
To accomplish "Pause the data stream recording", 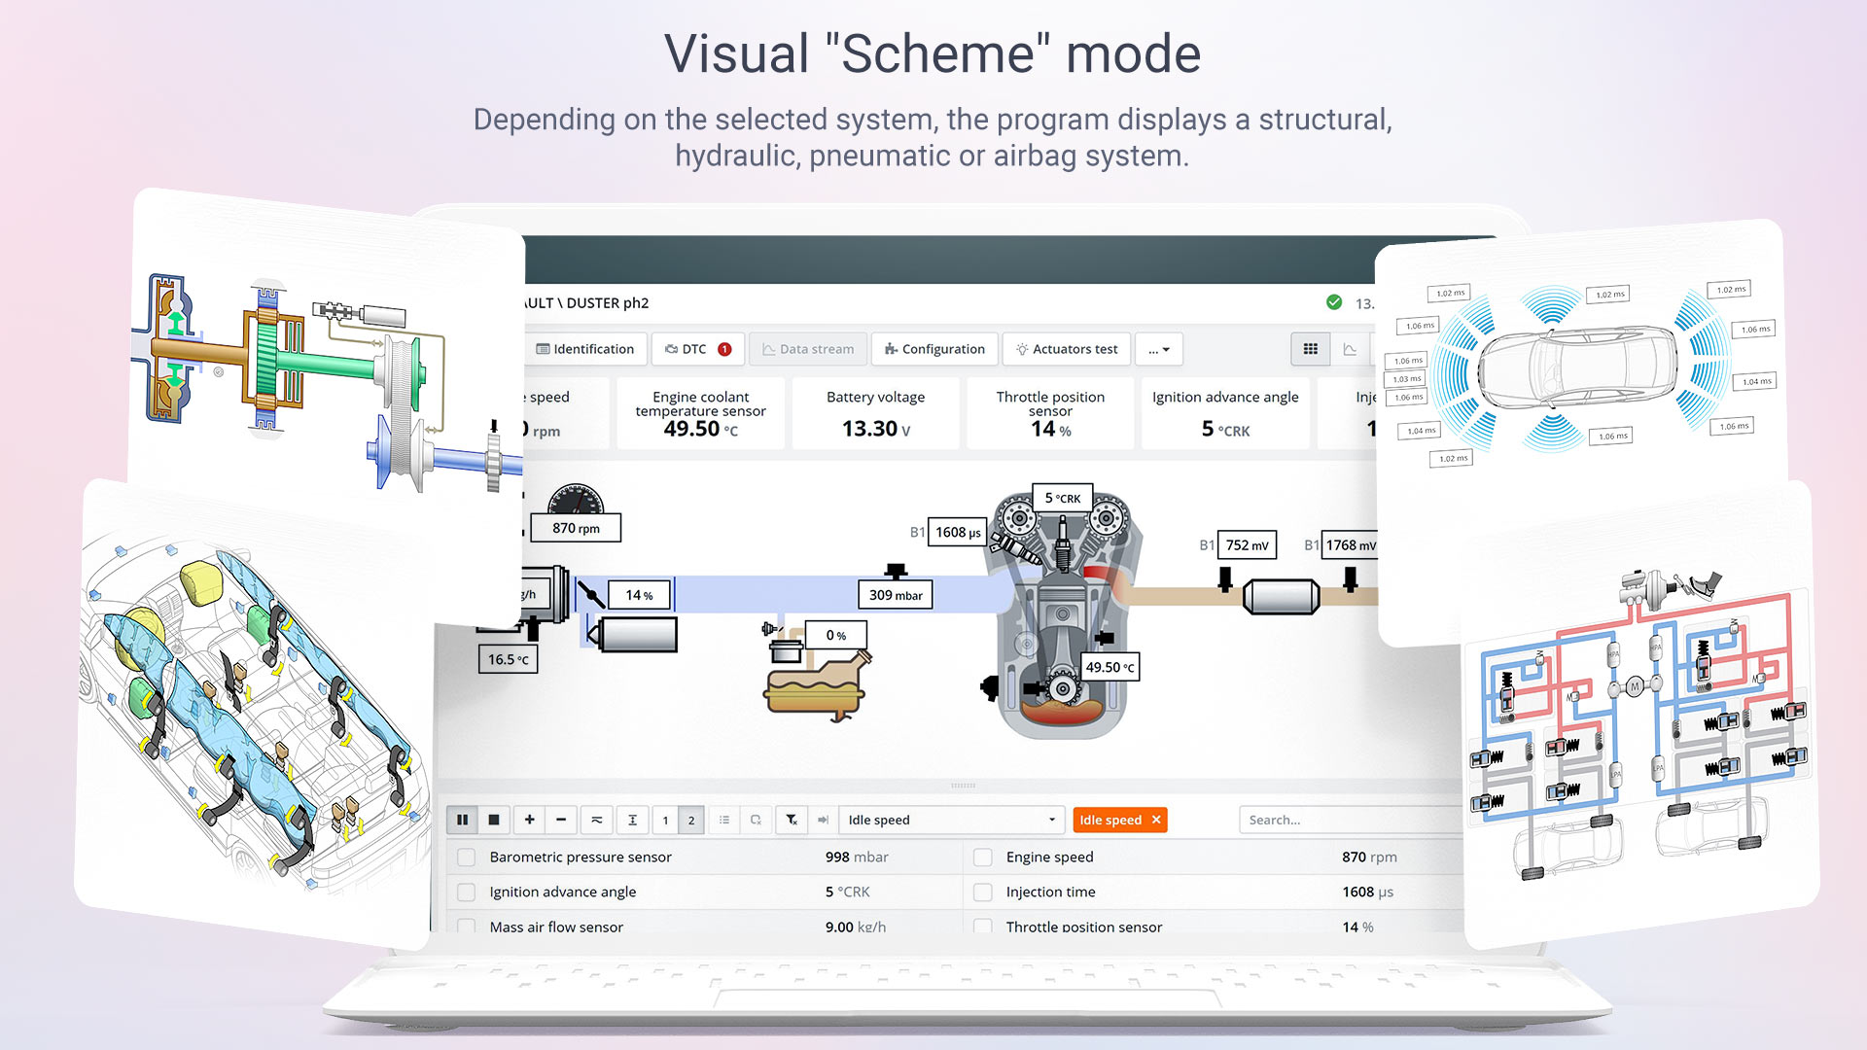I will tap(463, 820).
